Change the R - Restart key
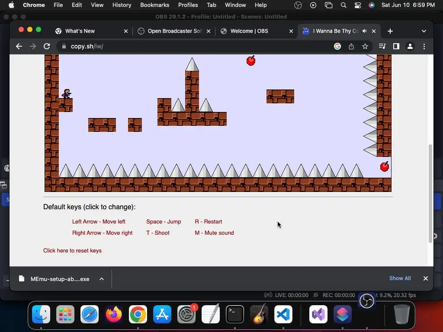Screen dimensions: 443x332 point(208,222)
